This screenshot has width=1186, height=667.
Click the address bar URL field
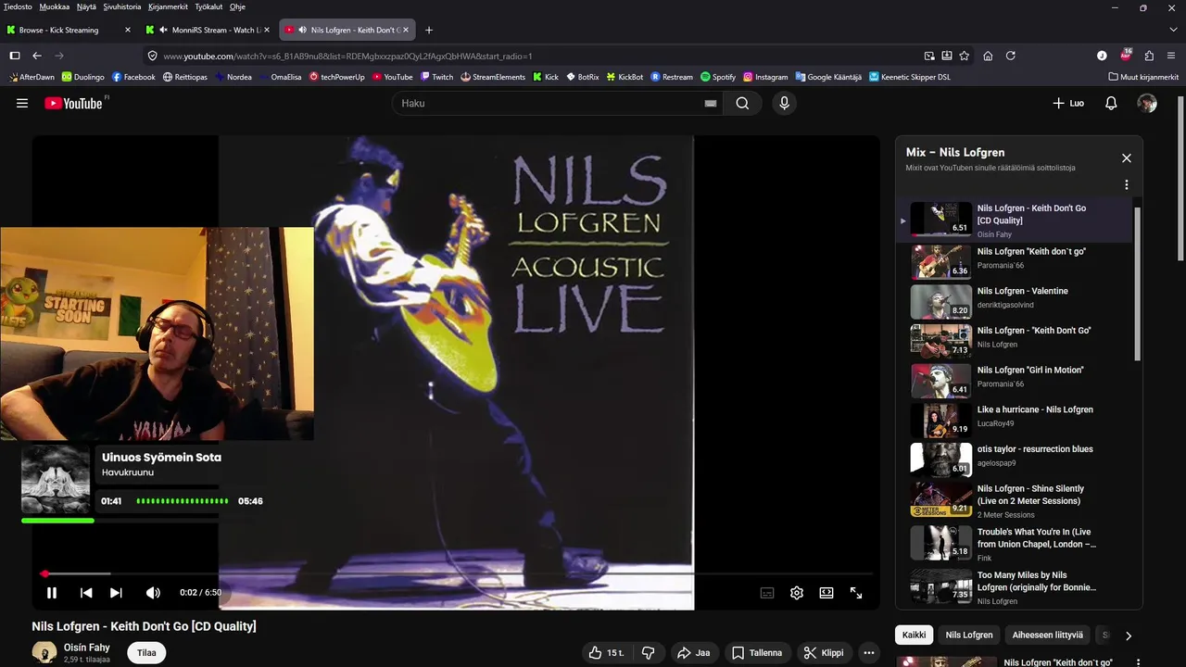[537, 56]
